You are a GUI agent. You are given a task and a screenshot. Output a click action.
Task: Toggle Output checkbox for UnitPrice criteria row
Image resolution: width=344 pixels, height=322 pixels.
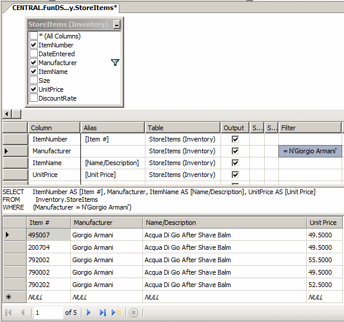click(x=235, y=175)
